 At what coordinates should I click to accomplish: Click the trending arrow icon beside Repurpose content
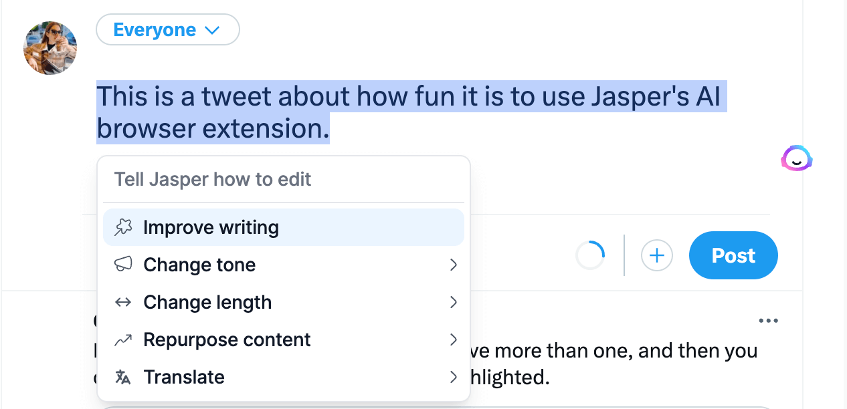[x=124, y=339]
